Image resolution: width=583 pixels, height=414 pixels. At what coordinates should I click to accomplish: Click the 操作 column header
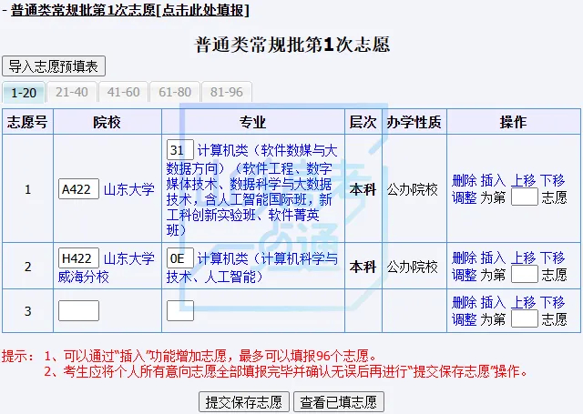514,122
